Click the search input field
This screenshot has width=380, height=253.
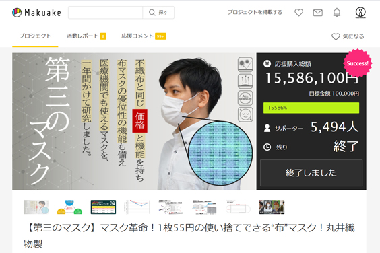[105, 13]
